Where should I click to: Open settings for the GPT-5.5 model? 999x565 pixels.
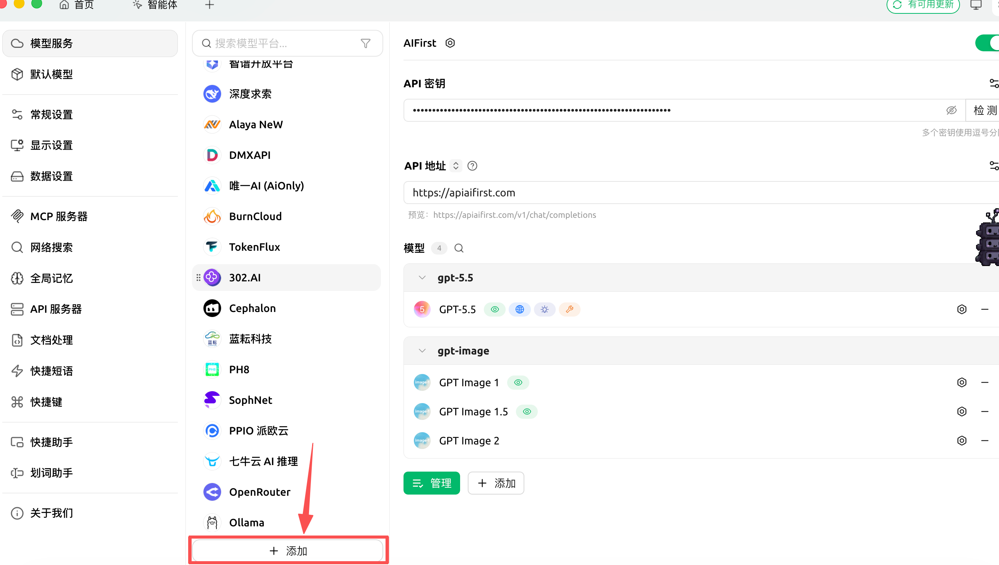pyautogui.click(x=962, y=310)
